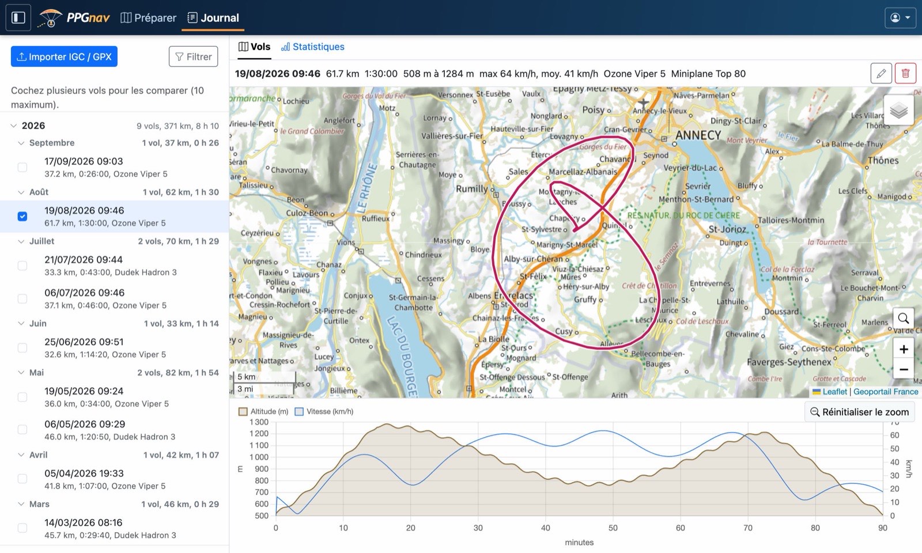
Task: Open the map layers control
Action: [899, 111]
